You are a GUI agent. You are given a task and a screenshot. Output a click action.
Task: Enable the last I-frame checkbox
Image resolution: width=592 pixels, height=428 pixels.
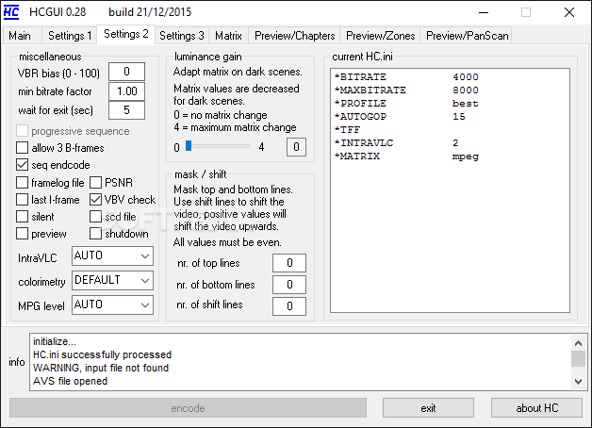point(23,200)
